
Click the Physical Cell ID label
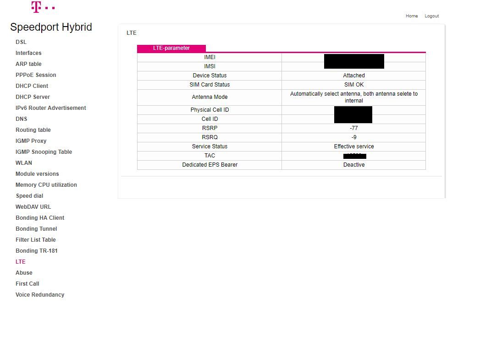pyautogui.click(x=210, y=110)
